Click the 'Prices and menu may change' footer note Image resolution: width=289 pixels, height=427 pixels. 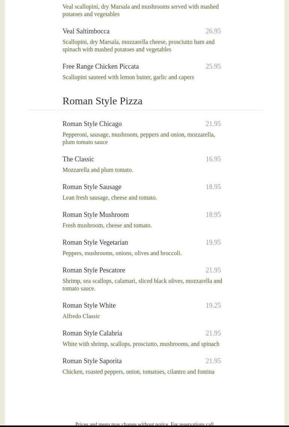[144, 424]
